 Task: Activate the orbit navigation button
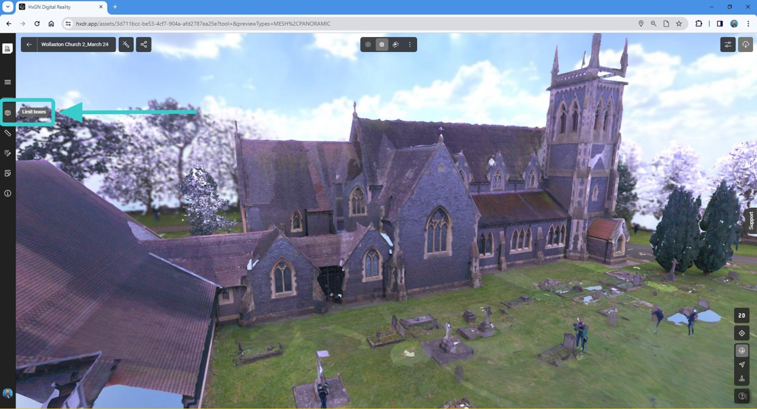[x=742, y=351]
